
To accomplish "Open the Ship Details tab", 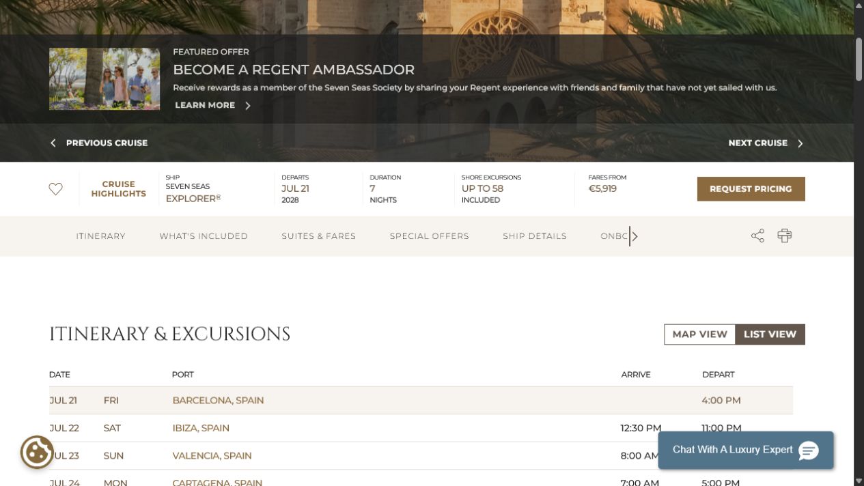I will pyautogui.click(x=535, y=236).
